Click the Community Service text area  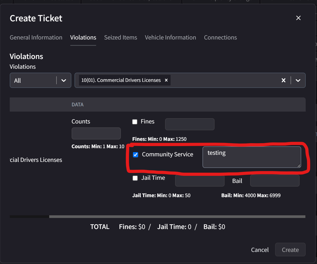[x=251, y=157]
